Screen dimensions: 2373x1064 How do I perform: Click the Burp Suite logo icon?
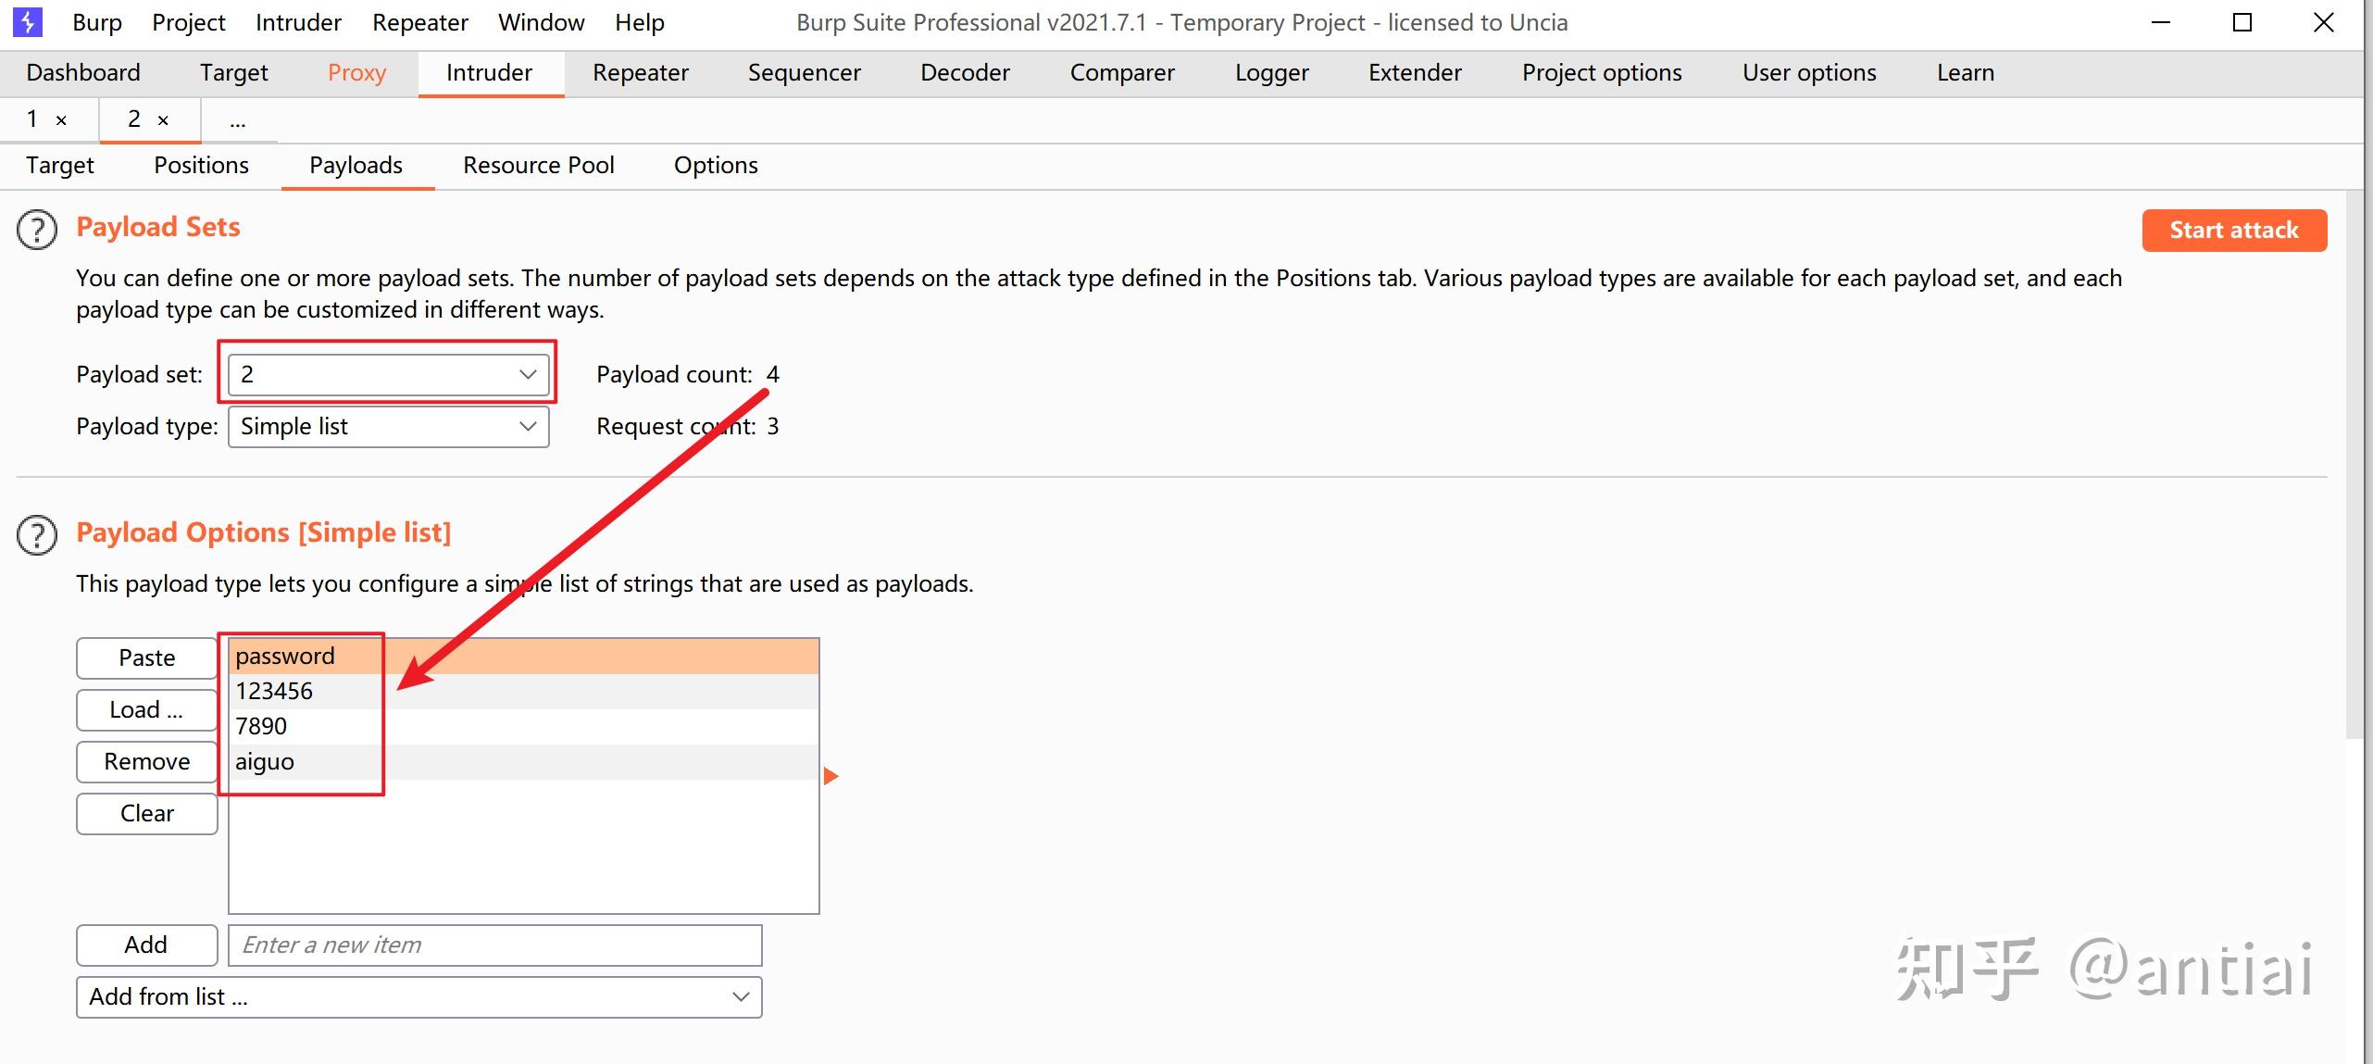(x=28, y=22)
